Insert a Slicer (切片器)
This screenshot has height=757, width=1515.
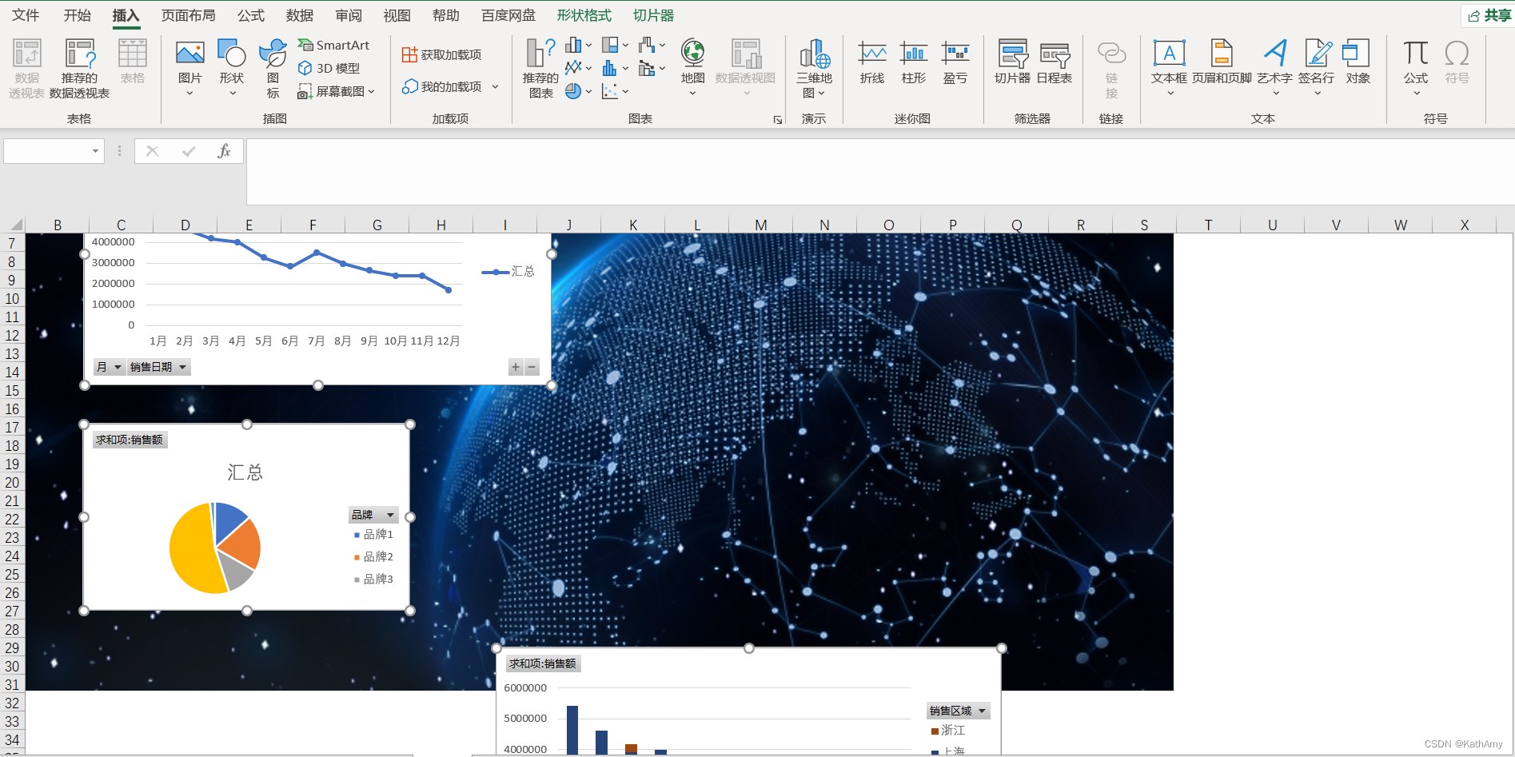pos(1012,62)
